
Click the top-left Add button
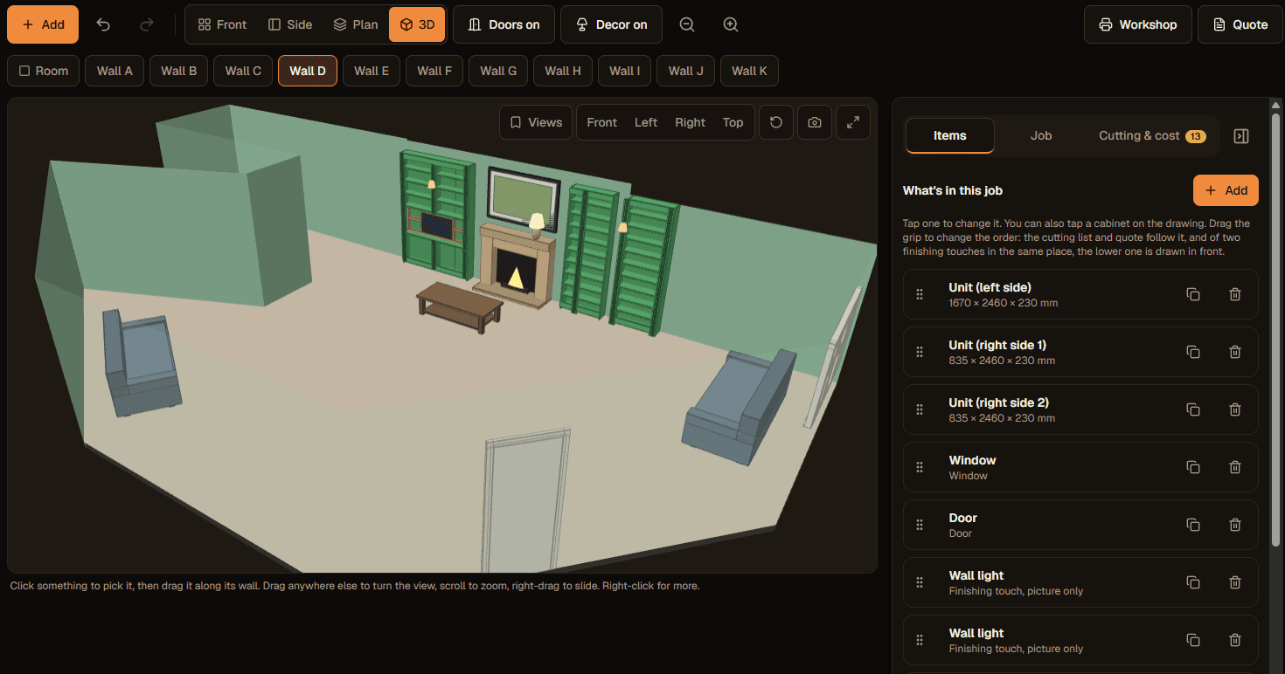[43, 24]
